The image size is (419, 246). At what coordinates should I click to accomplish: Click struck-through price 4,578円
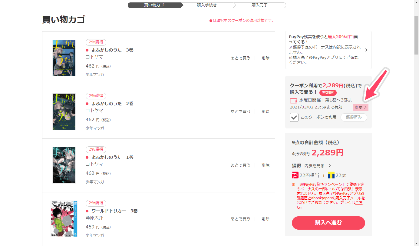(x=300, y=154)
